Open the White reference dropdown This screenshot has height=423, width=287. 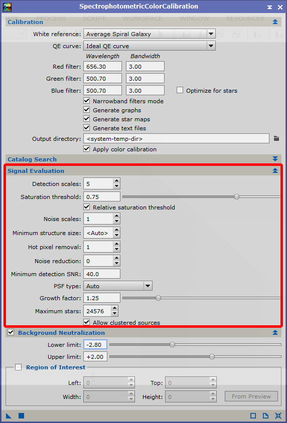pos(150,34)
